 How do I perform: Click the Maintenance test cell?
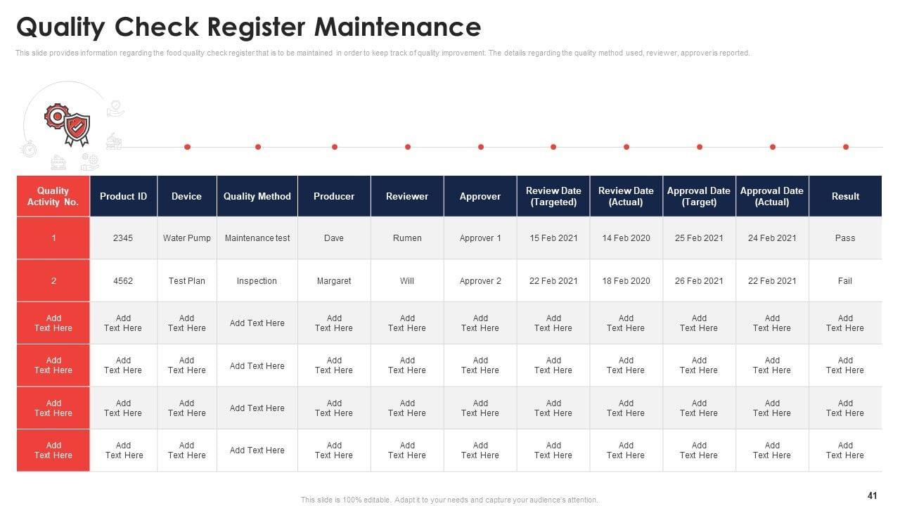pos(257,238)
